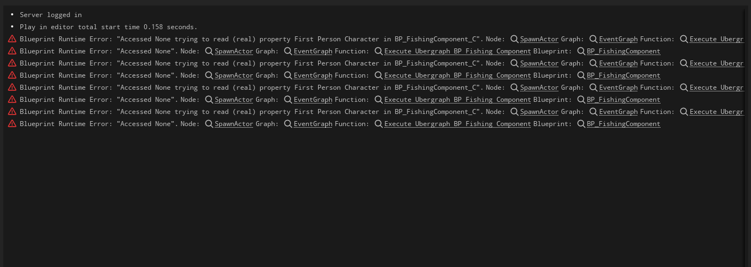Screen dimensions: 751x267
Task: Click magnifier beside EventGraph in last error row
Action: [288, 124]
